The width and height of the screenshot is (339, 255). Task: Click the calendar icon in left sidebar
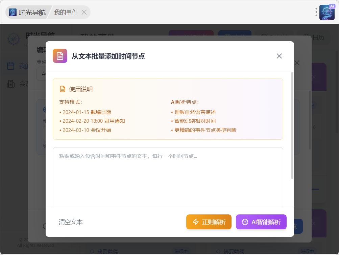tap(11, 66)
